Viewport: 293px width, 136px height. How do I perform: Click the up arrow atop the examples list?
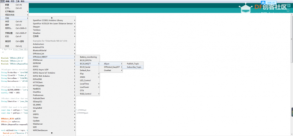[x=52, y=17]
